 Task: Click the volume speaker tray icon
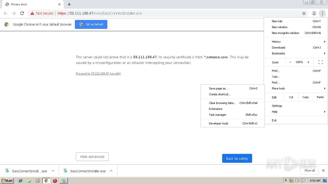[297, 181]
